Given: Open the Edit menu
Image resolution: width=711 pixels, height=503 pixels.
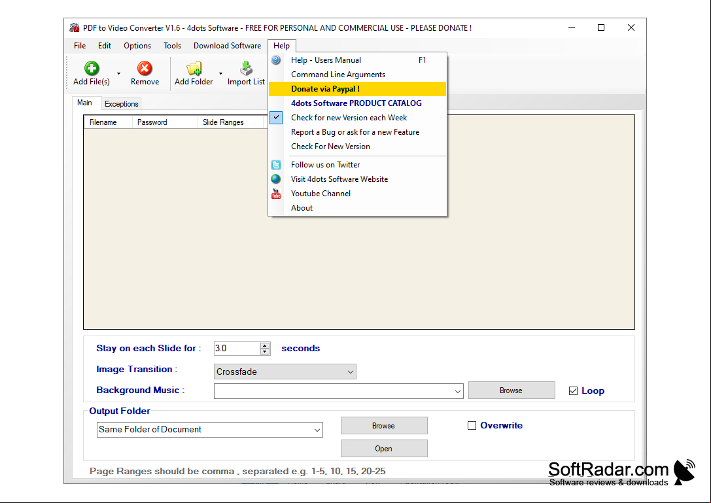Looking at the screenshot, I should pyautogui.click(x=104, y=46).
